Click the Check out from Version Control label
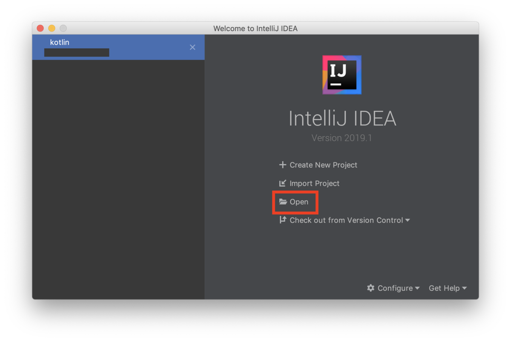Viewport: 511px width, 342px height. (346, 220)
